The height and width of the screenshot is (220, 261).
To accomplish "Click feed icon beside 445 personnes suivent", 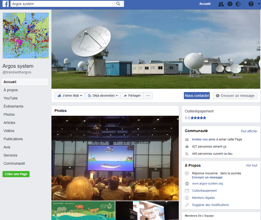I will [x=187, y=154].
